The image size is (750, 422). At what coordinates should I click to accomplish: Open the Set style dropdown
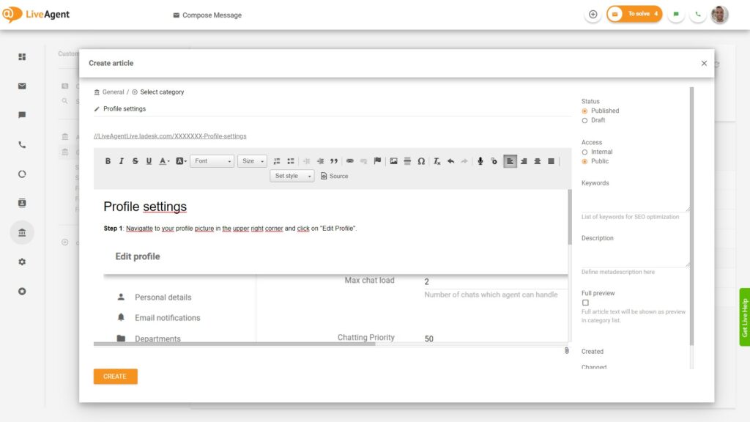point(292,176)
